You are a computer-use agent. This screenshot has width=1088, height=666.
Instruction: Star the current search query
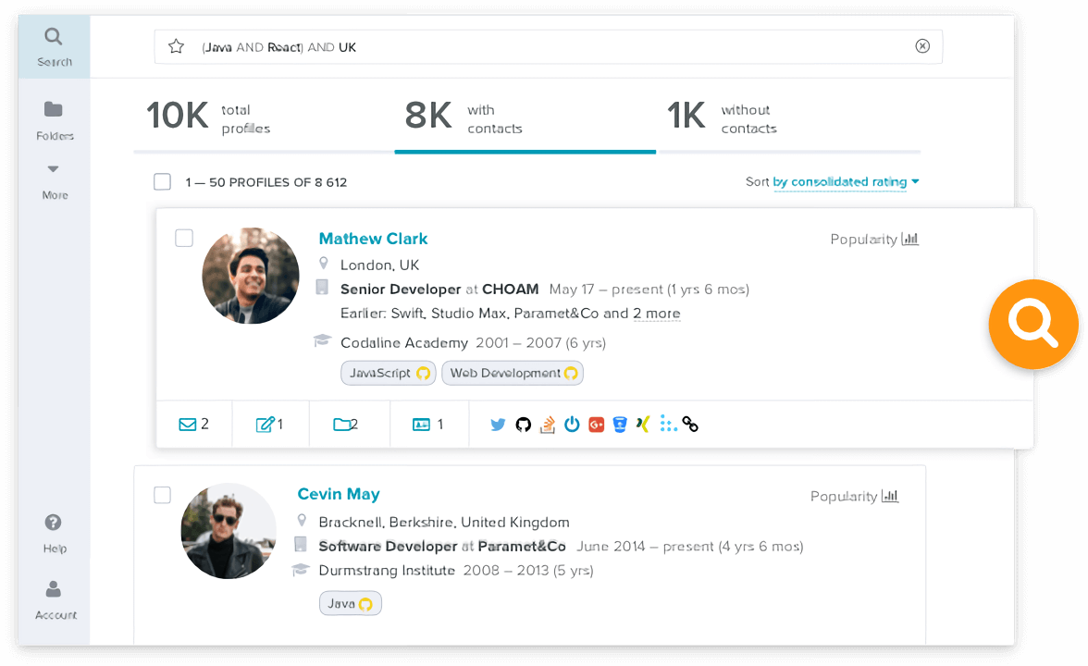pyautogui.click(x=177, y=45)
